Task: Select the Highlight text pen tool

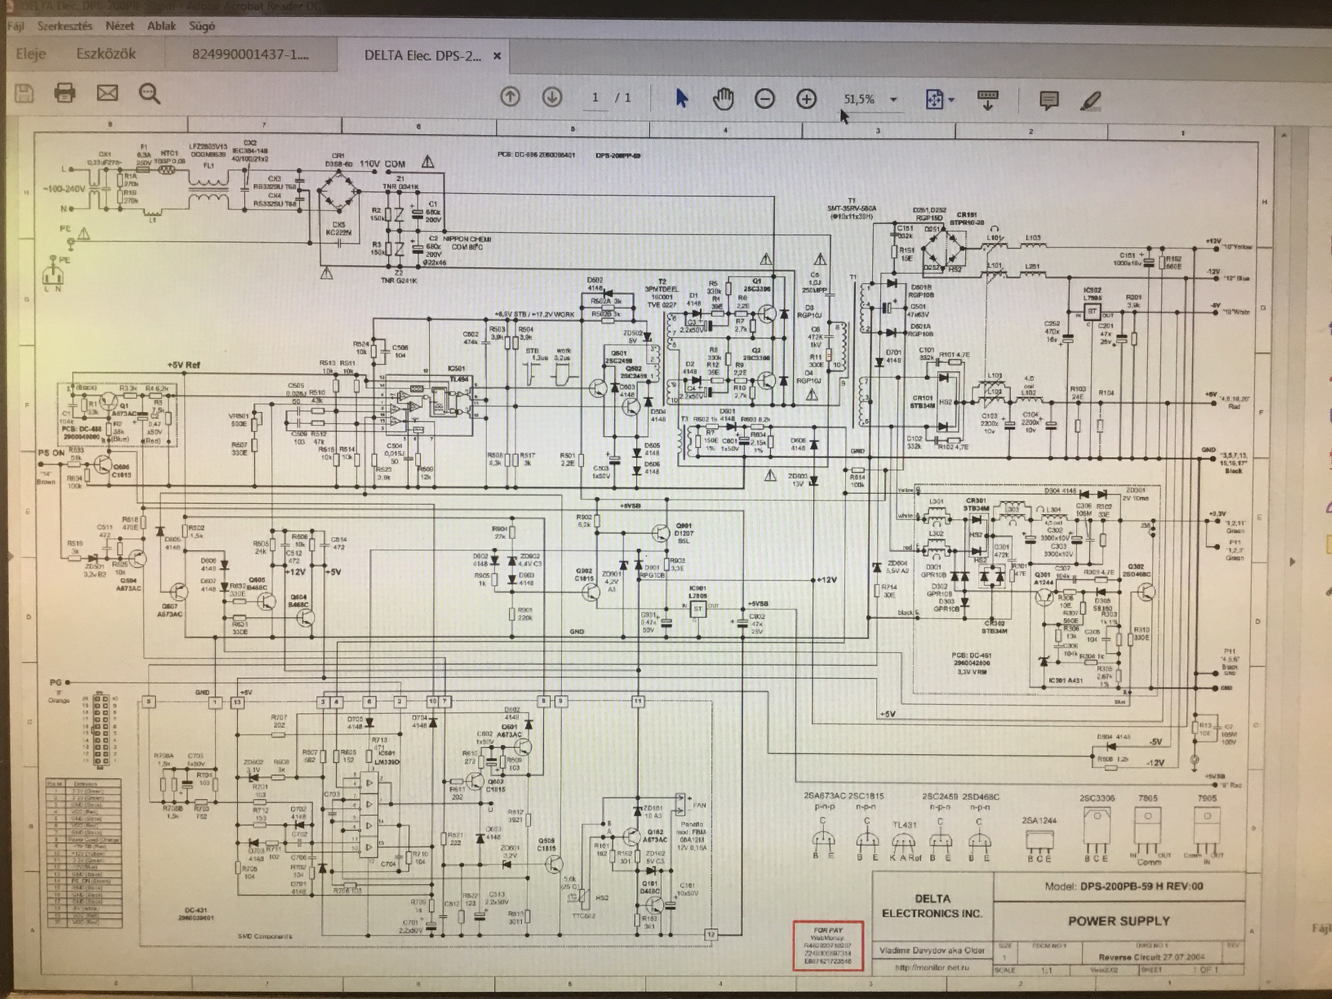Action: [1091, 101]
